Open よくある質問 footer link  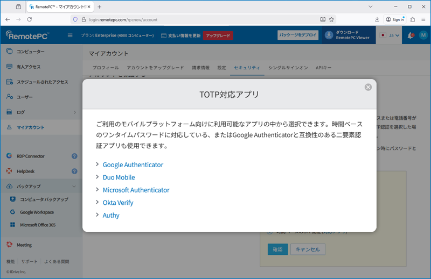click(x=57, y=261)
